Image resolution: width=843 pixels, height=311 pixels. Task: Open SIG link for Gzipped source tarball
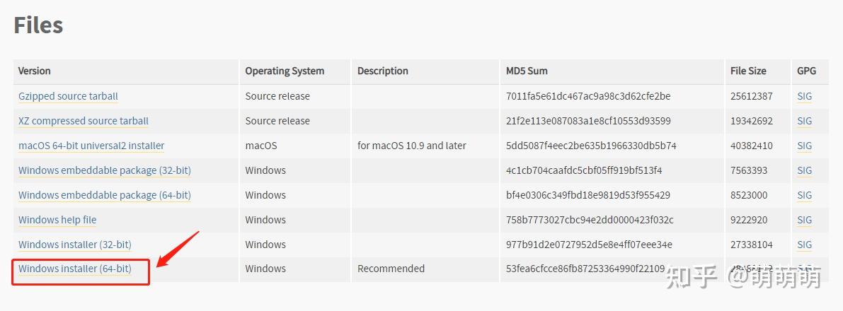(x=805, y=96)
